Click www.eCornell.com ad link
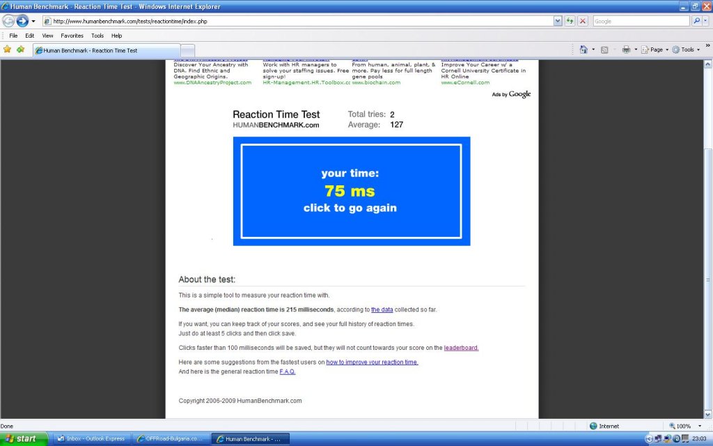The image size is (713, 446). (x=465, y=82)
